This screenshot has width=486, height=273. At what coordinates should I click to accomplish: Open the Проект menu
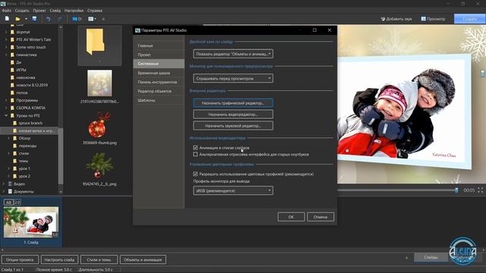39,11
